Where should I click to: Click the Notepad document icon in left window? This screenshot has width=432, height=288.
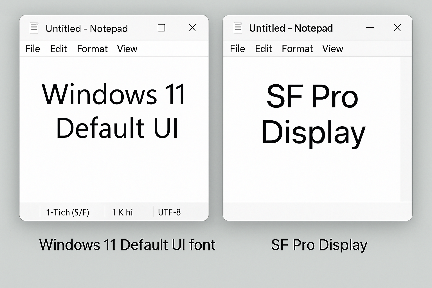(x=34, y=28)
